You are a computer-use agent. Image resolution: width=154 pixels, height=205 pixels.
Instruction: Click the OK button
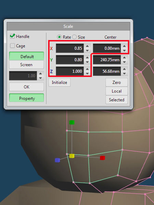(27, 87)
